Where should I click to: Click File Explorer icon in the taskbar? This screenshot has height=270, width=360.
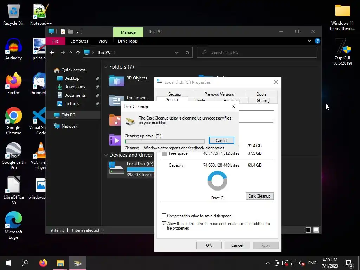(x=60, y=263)
